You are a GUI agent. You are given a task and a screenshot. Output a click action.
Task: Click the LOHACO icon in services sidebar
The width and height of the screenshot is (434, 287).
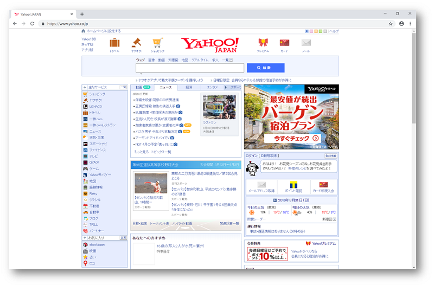tap(86, 106)
